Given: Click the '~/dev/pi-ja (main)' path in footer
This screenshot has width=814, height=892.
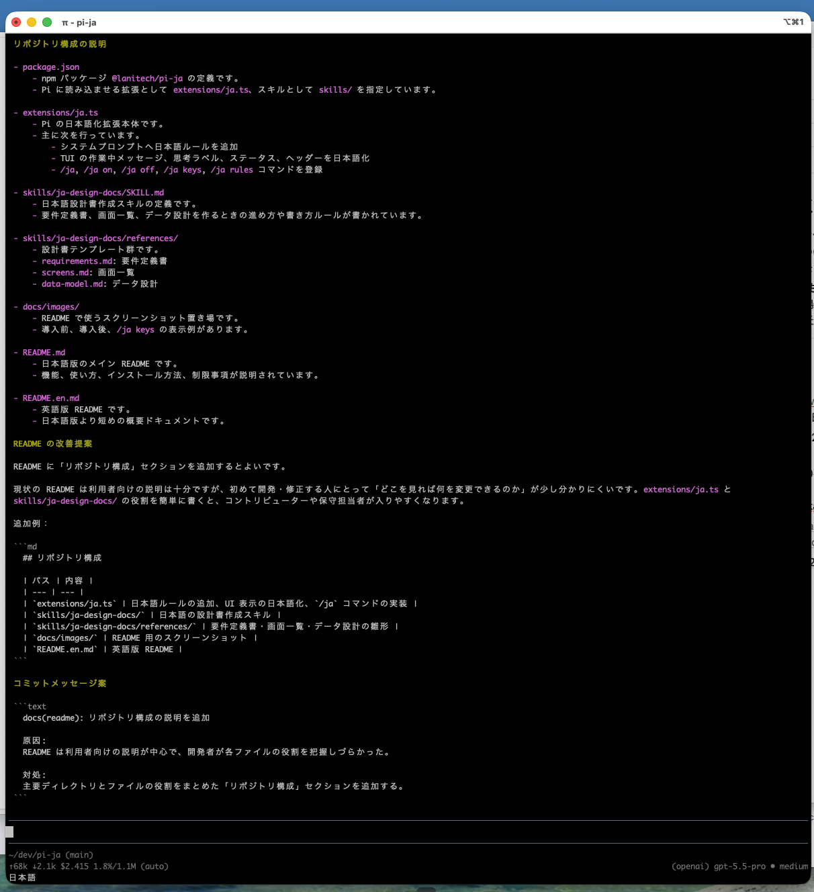Looking at the screenshot, I should pyautogui.click(x=51, y=855).
